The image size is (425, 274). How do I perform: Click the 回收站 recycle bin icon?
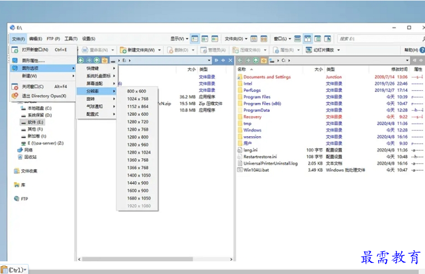pos(20,157)
